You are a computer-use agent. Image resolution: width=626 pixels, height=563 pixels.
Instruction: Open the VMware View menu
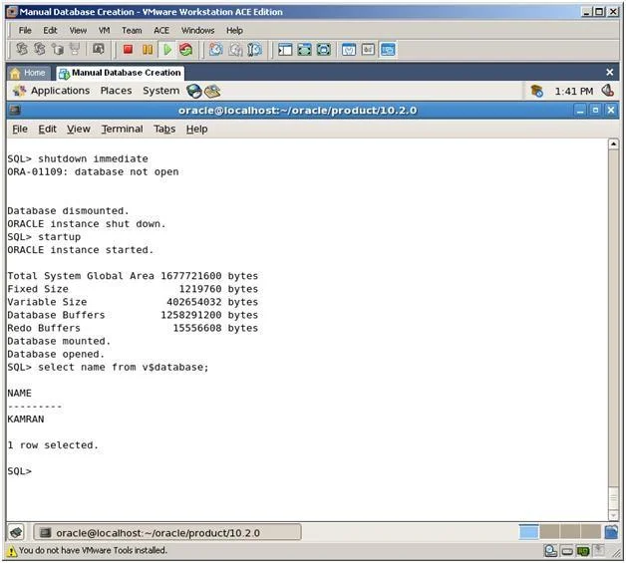click(x=78, y=30)
